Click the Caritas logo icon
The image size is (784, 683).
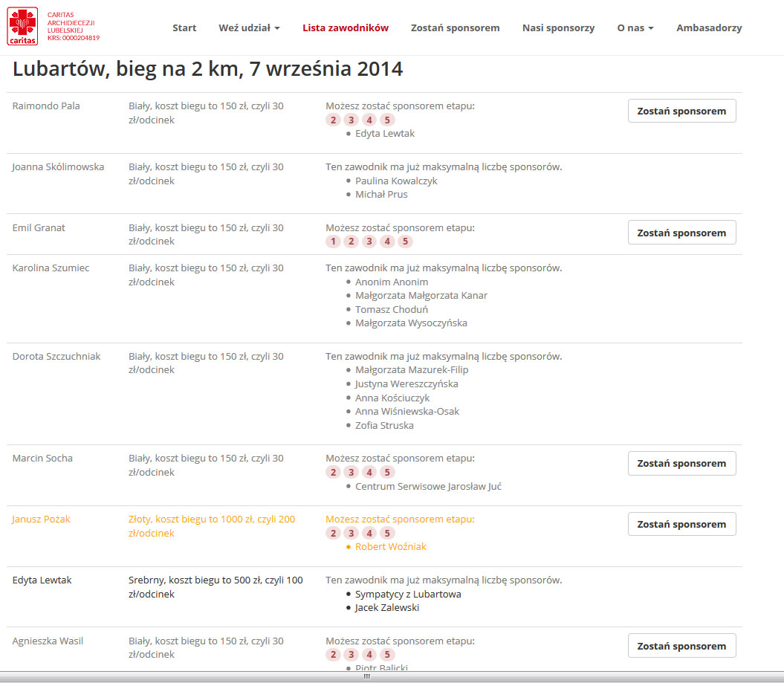pos(22,27)
